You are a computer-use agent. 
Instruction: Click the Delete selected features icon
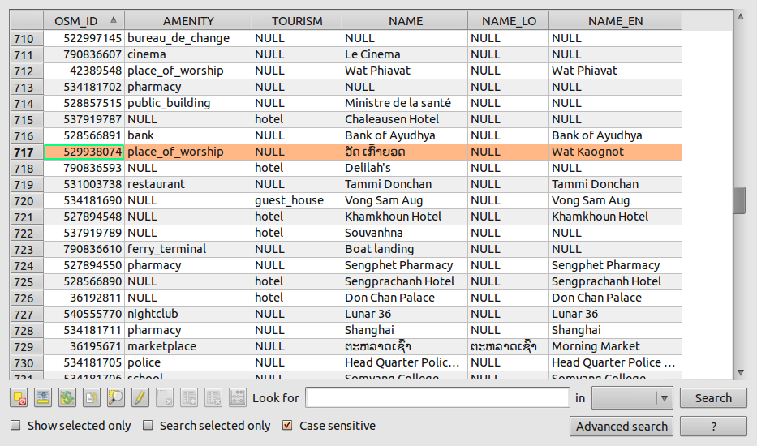tap(165, 397)
